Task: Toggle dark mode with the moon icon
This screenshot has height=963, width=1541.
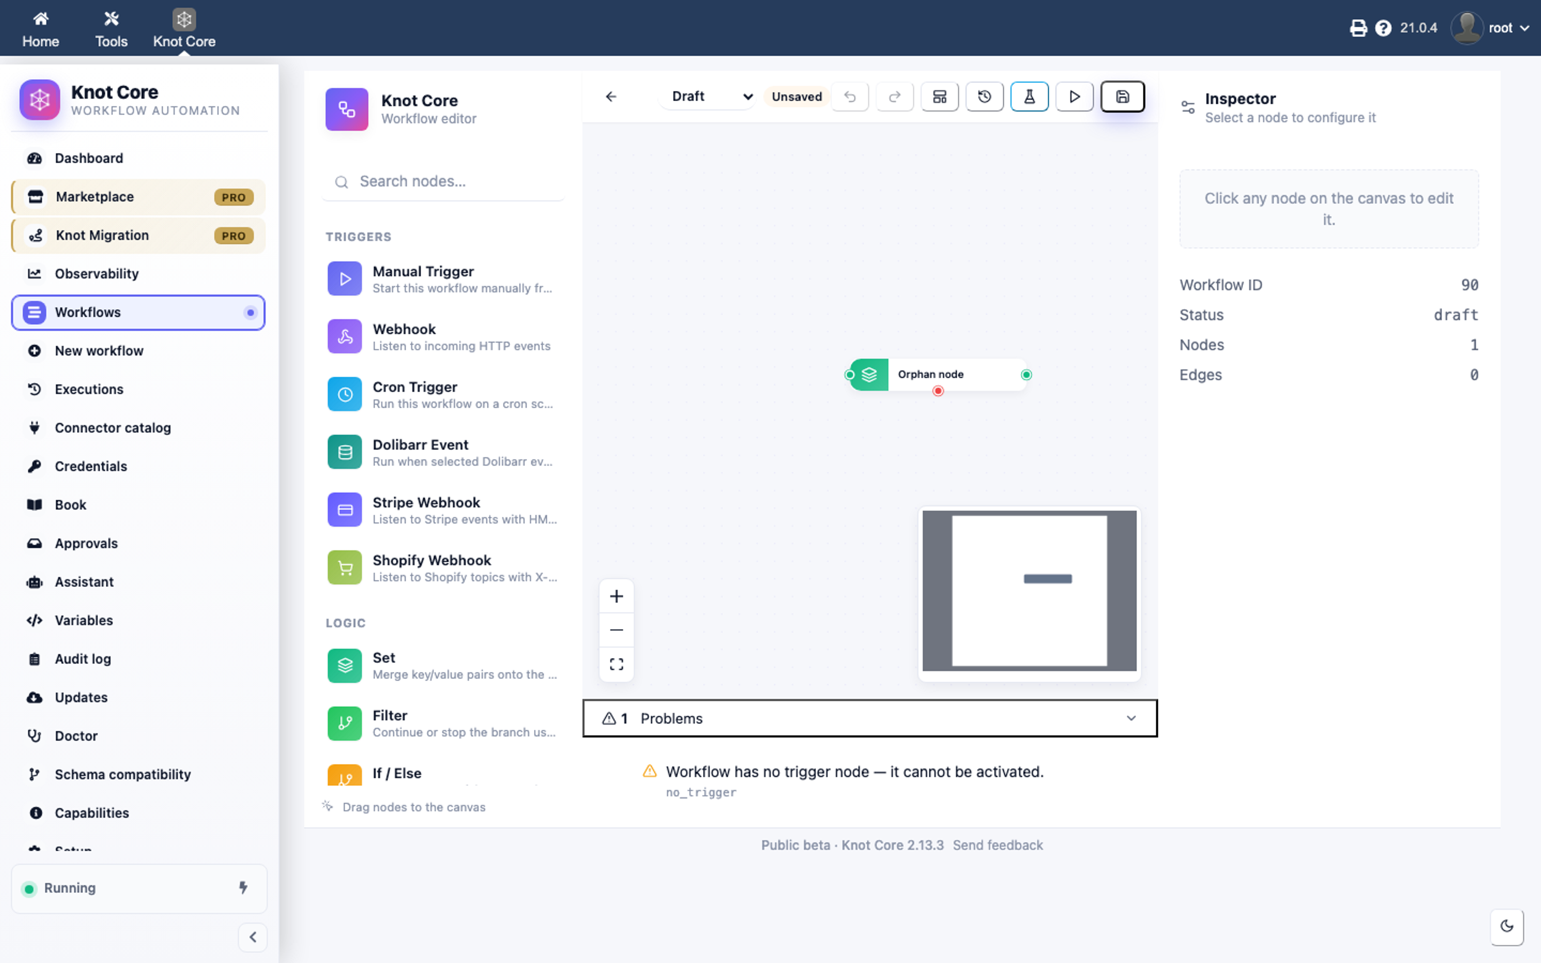Action: (1507, 926)
